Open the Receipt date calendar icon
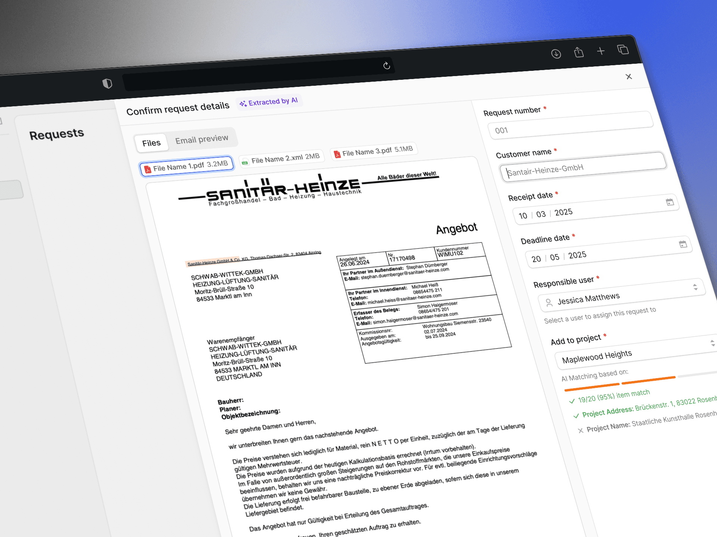Image resolution: width=717 pixels, height=537 pixels. [670, 202]
